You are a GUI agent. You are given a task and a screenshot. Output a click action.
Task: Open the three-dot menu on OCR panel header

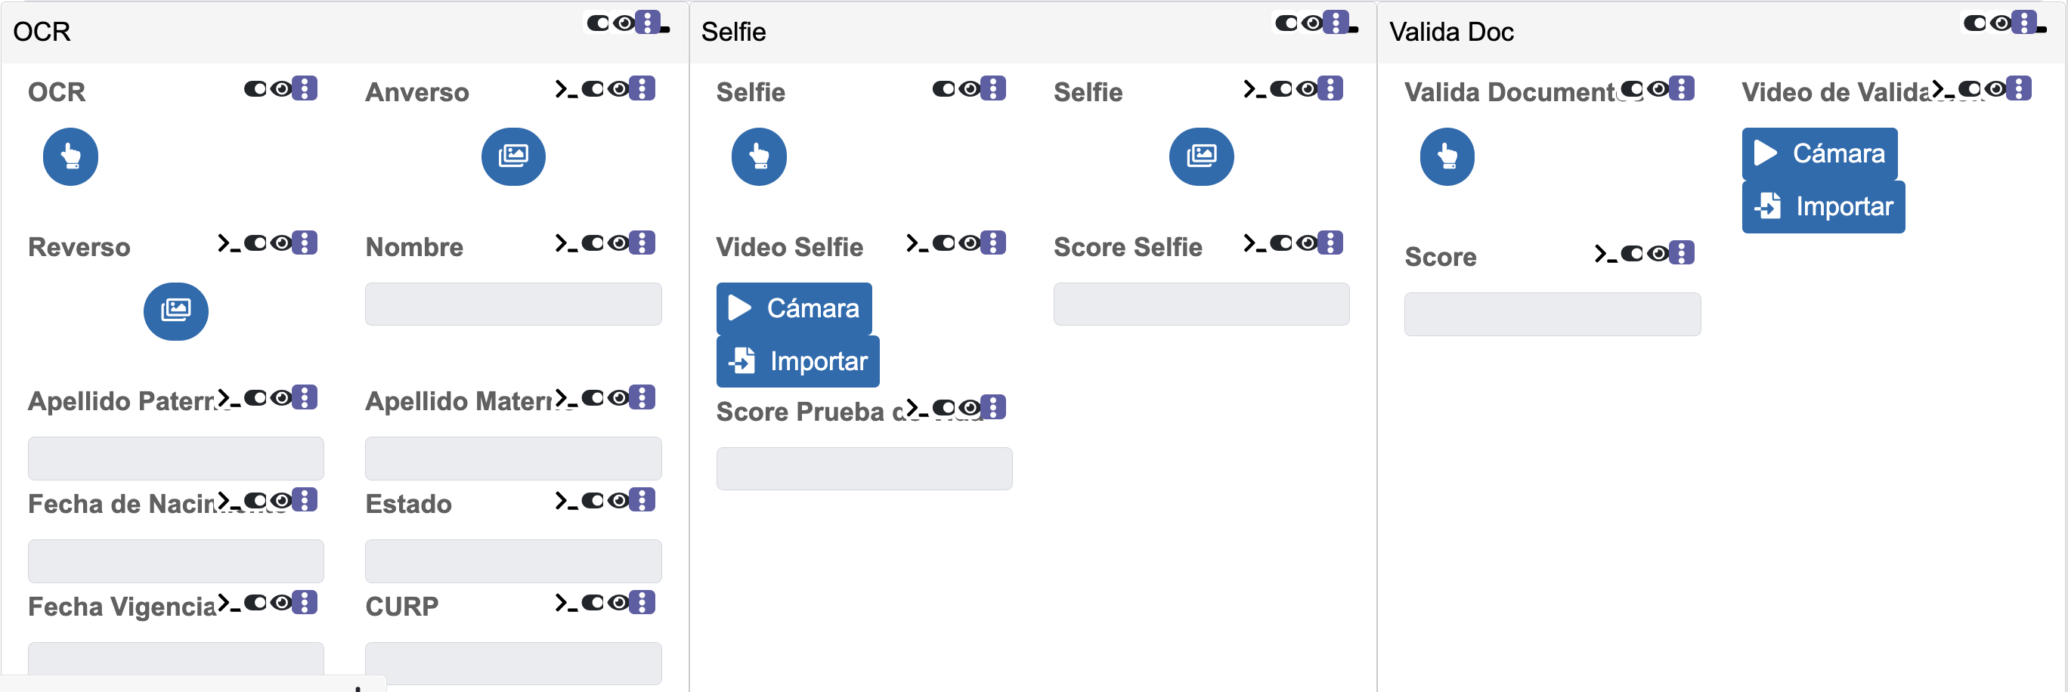tap(647, 23)
